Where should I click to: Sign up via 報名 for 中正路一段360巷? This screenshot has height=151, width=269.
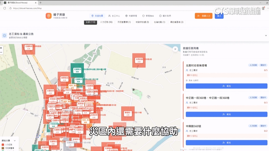point(226,114)
